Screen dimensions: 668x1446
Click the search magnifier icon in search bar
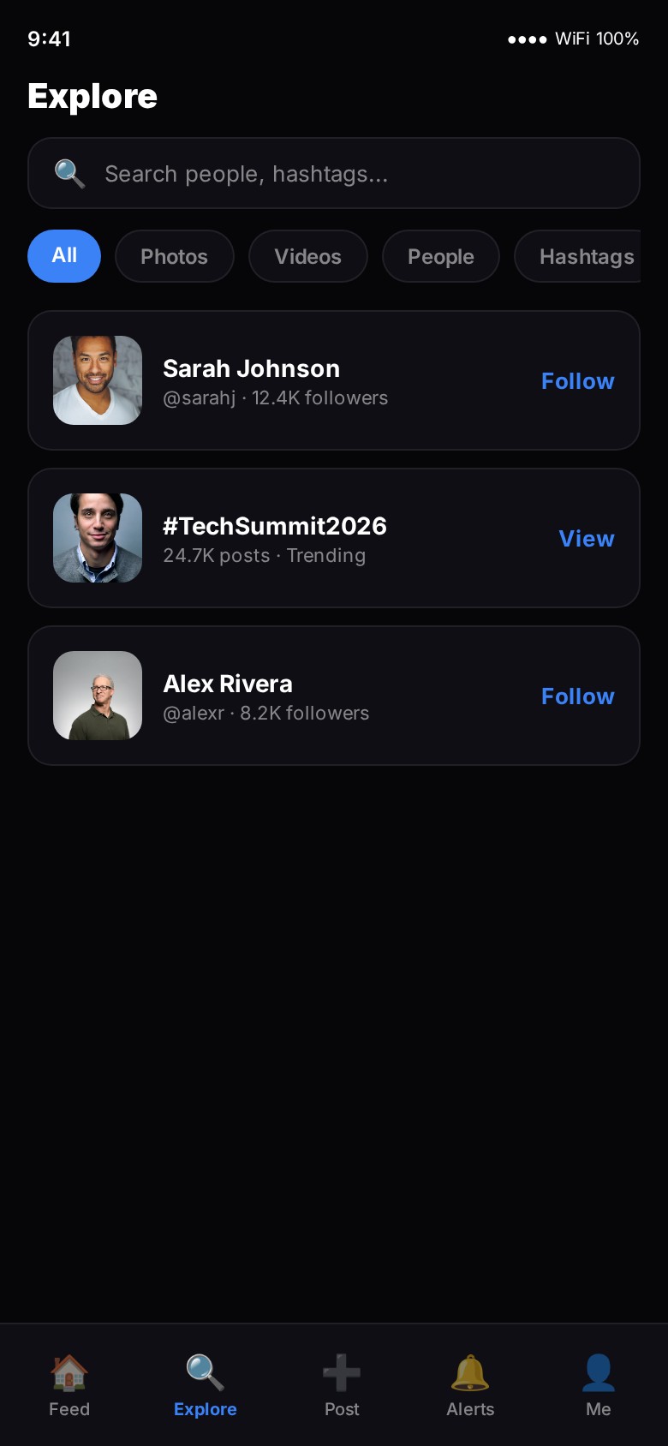tap(69, 174)
